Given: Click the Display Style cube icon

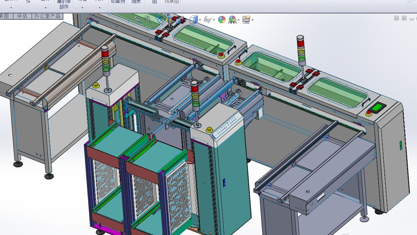Looking at the screenshot, I should (x=194, y=20).
